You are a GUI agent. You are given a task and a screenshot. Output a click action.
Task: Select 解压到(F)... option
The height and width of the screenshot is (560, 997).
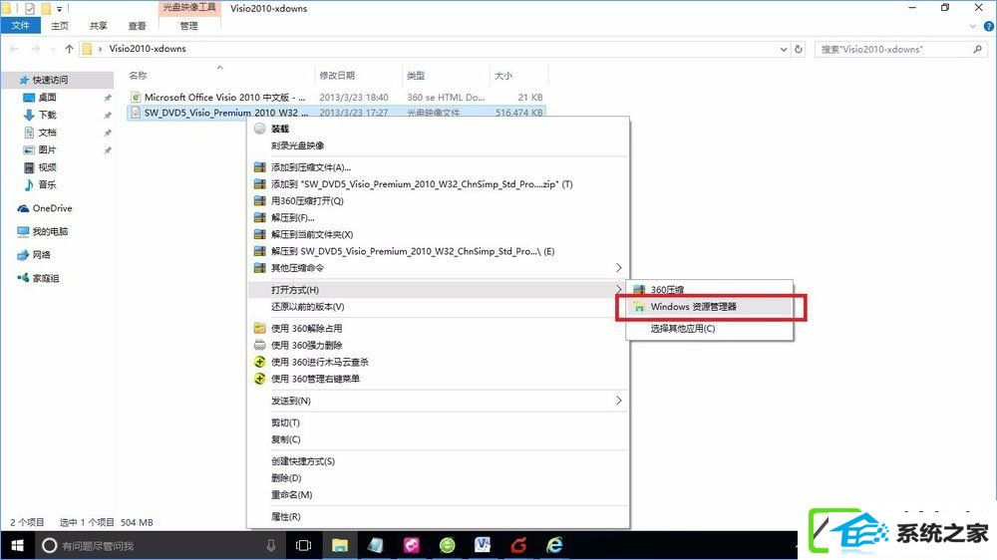click(292, 217)
